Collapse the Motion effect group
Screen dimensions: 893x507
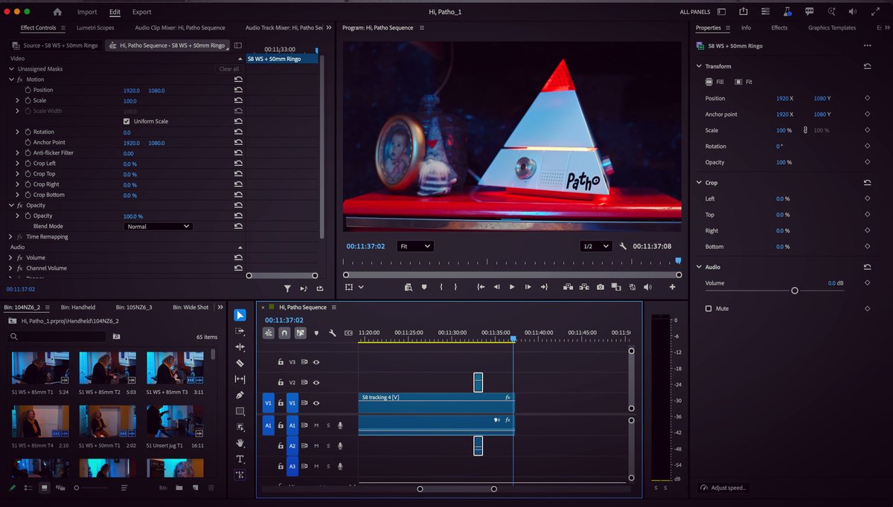pos(12,80)
